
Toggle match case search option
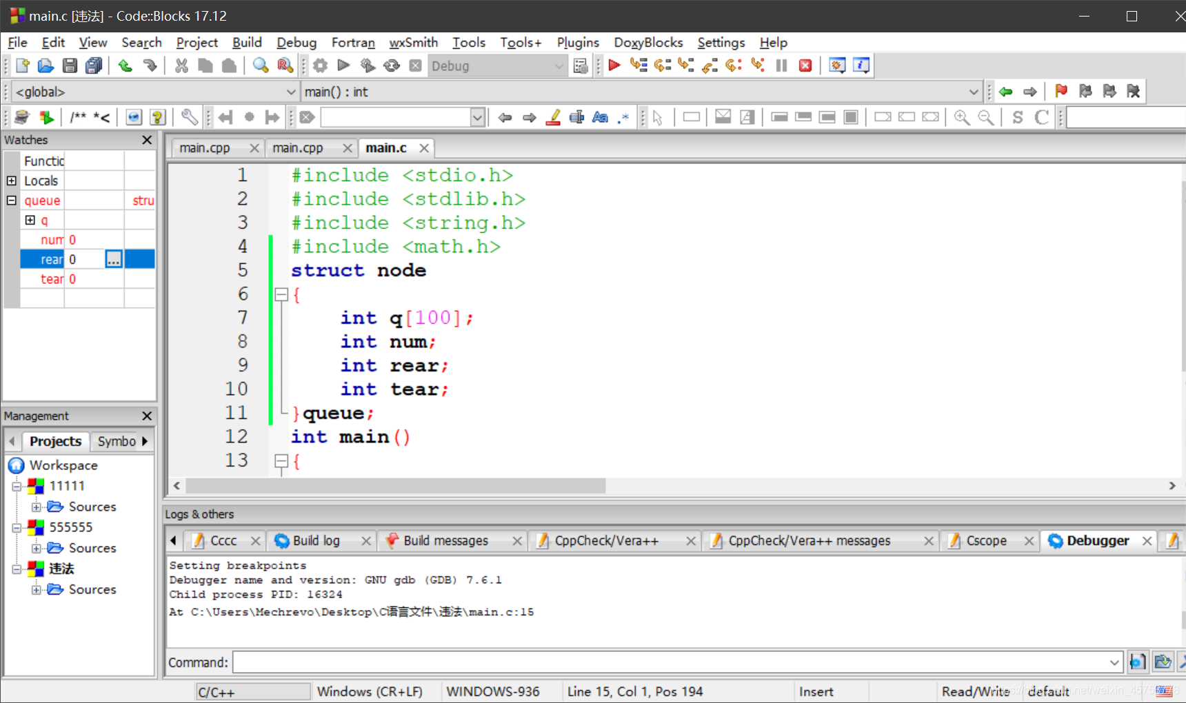(x=600, y=117)
